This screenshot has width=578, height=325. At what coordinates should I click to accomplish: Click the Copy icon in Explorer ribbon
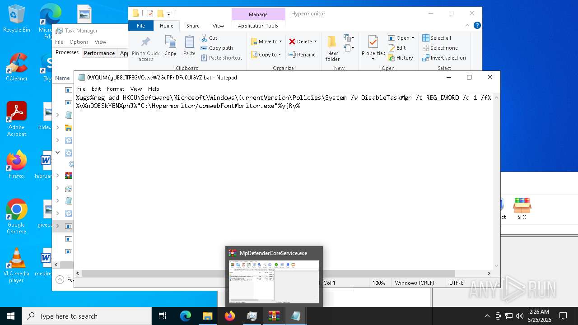[x=170, y=42]
